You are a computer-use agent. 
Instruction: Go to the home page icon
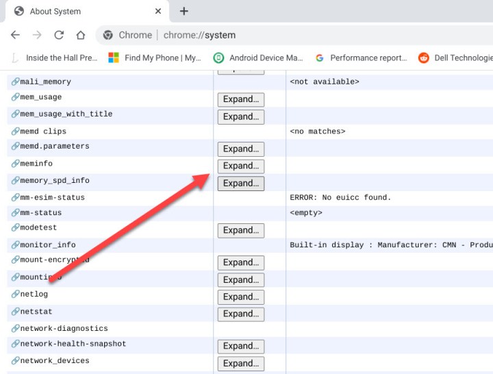click(81, 35)
